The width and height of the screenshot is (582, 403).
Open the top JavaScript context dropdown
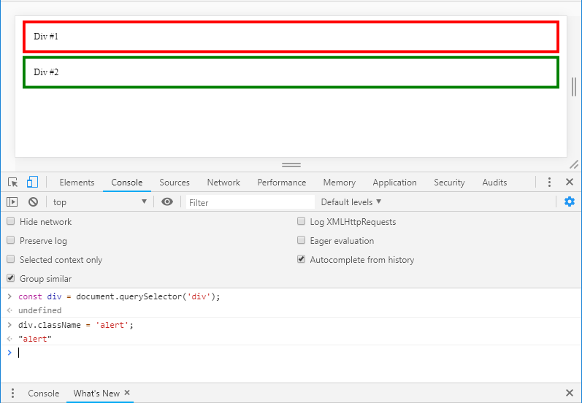(x=99, y=202)
